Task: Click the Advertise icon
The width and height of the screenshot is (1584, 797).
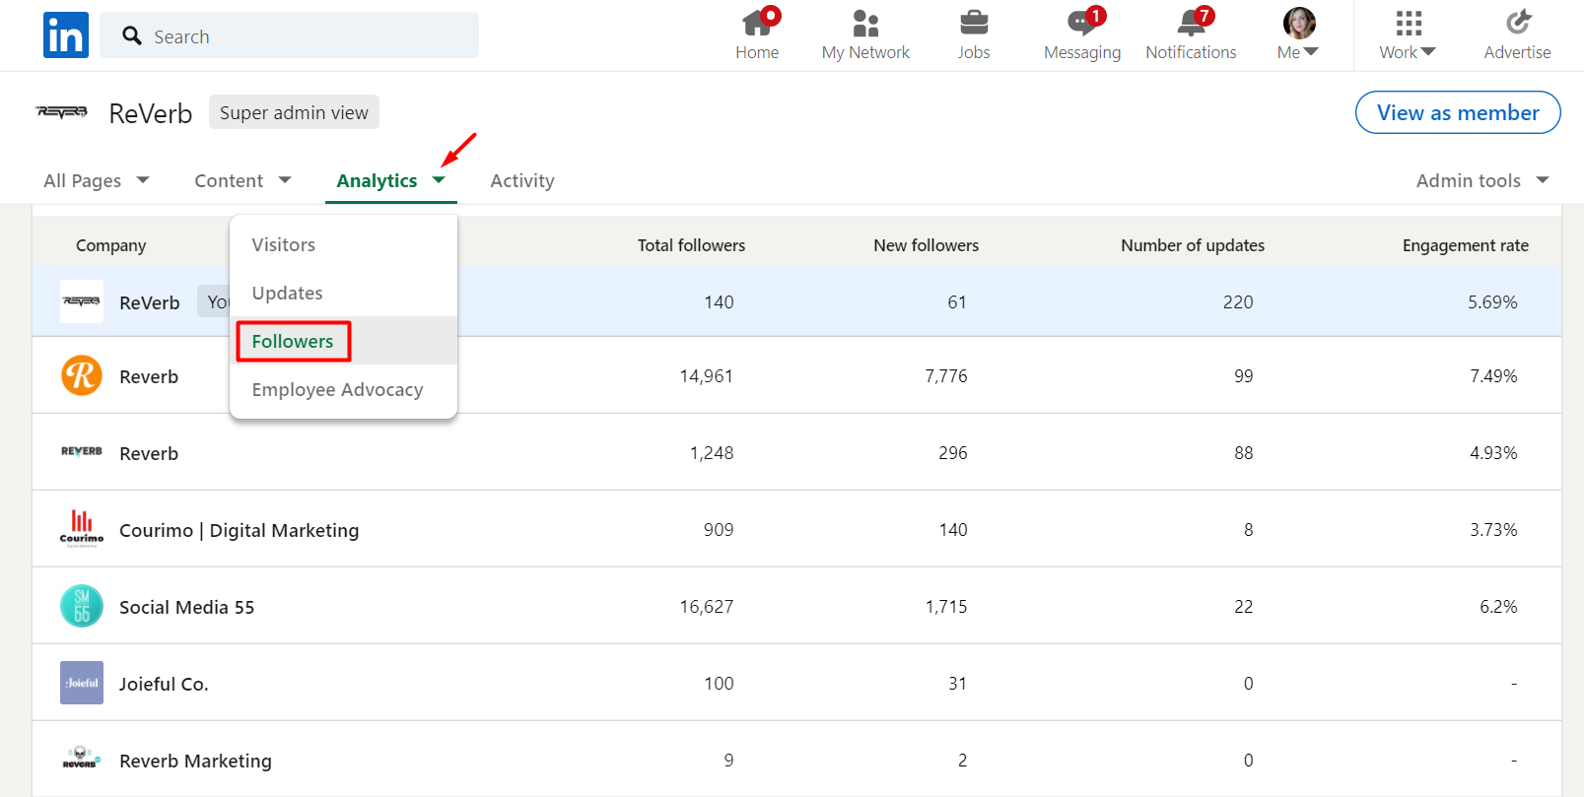Action: 1518,23
